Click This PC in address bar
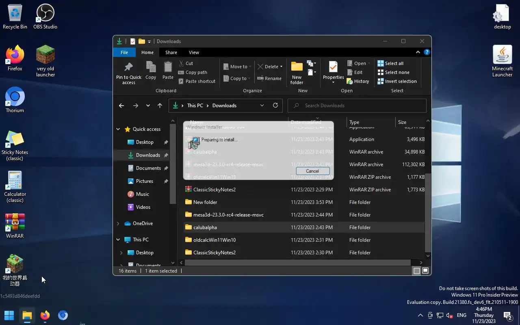Image resolution: width=520 pixels, height=325 pixels. coord(195,106)
